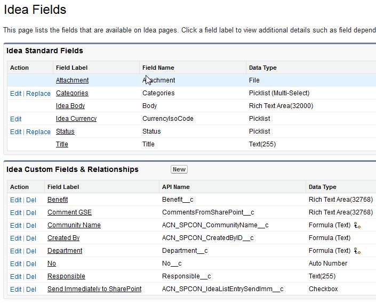Click Replace for the Categories field
The width and height of the screenshot is (376, 305).
(x=38, y=94)
